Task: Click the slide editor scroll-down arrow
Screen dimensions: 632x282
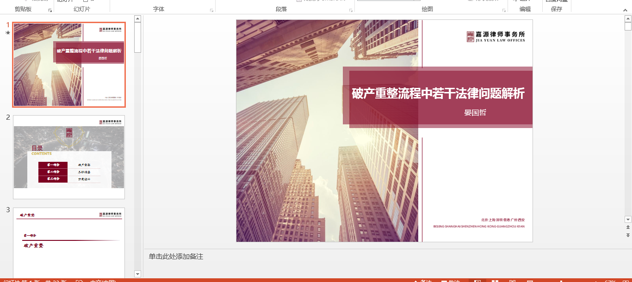Action: (628, 219)
